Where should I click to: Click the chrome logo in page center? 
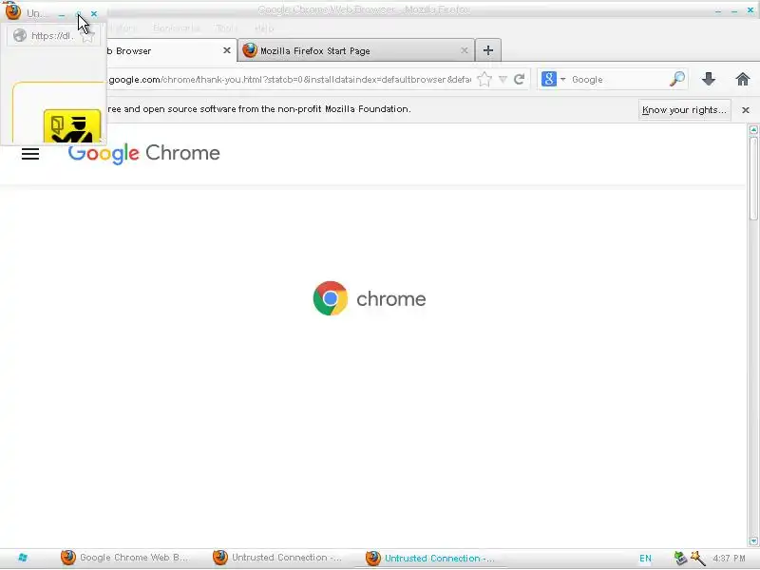tap(370, 298)
